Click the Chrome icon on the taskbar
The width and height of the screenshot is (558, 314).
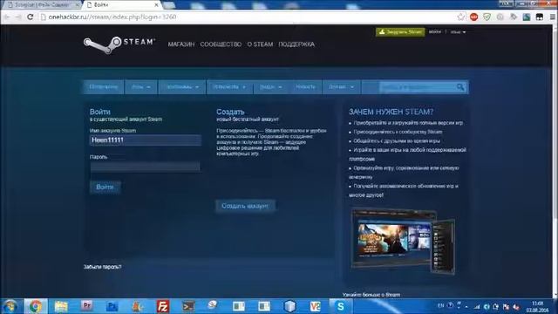tap(35, 306)
